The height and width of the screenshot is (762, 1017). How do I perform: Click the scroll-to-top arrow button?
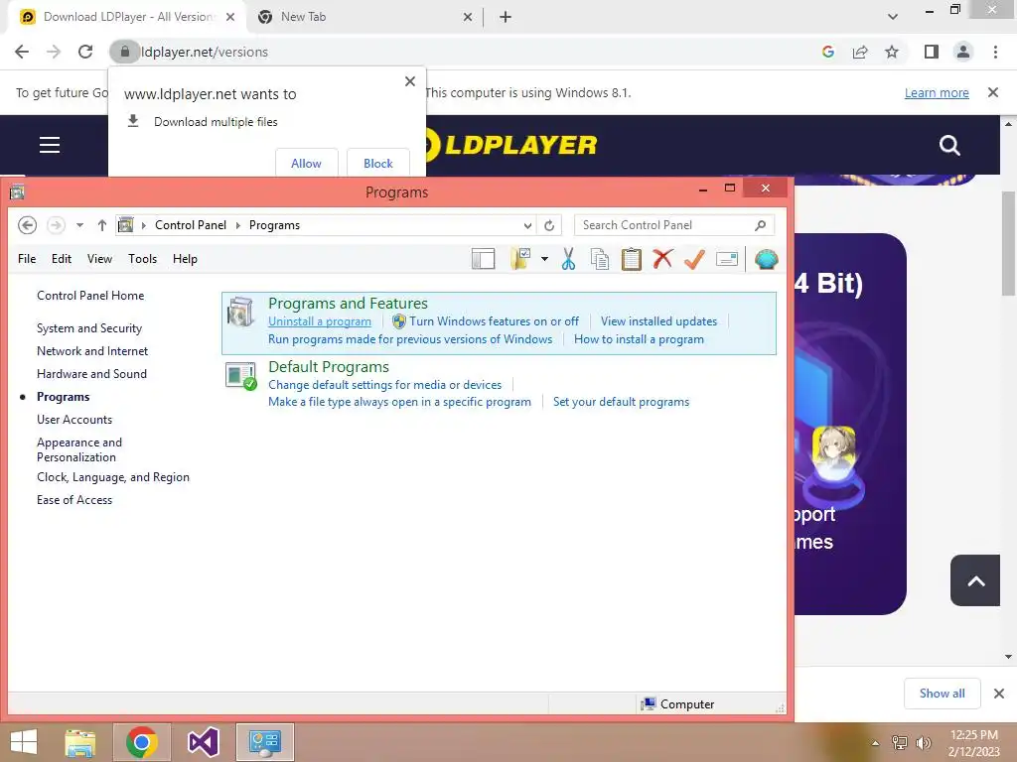[975, 580]
